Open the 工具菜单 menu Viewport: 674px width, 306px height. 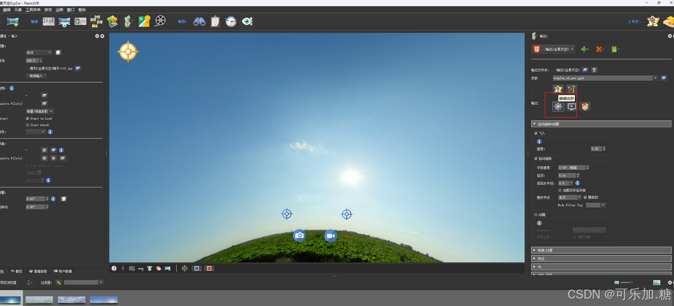[x=34, y=10]
